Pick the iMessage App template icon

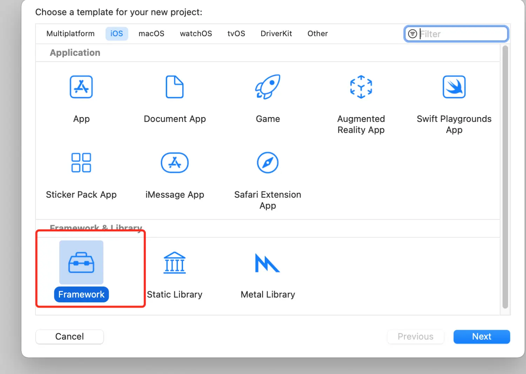pyautogui.click(x=174, y=163)
